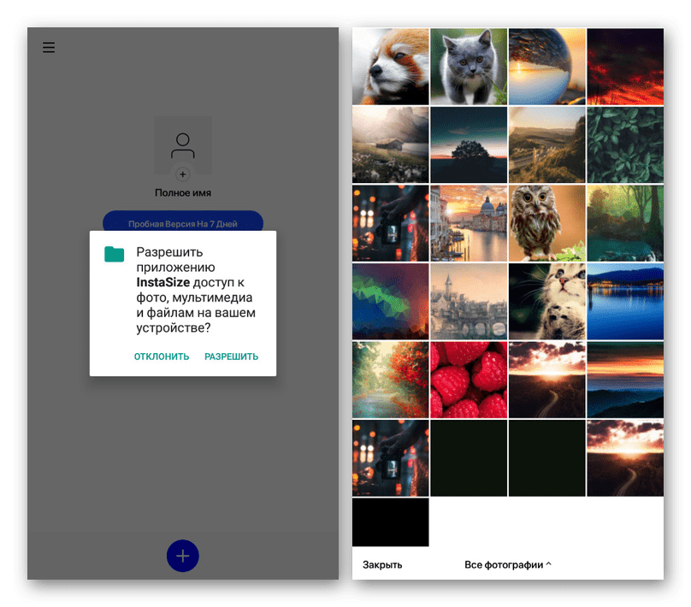Viewport: 691px width, 607px height.
Task: Select the sepia castle town photo
Action: click(x=469, y=301)
